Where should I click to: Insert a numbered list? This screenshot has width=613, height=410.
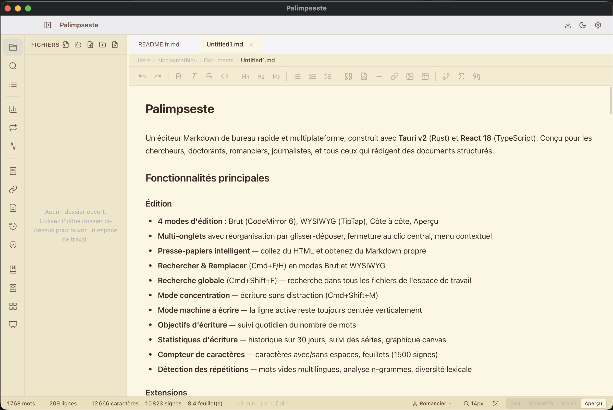pos(312,76)
